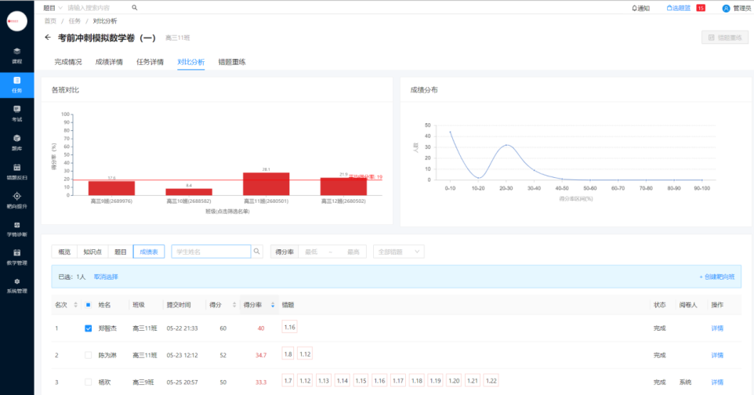Click the 高三9班 bar in chart
The image size is (754, 395).
111,188
